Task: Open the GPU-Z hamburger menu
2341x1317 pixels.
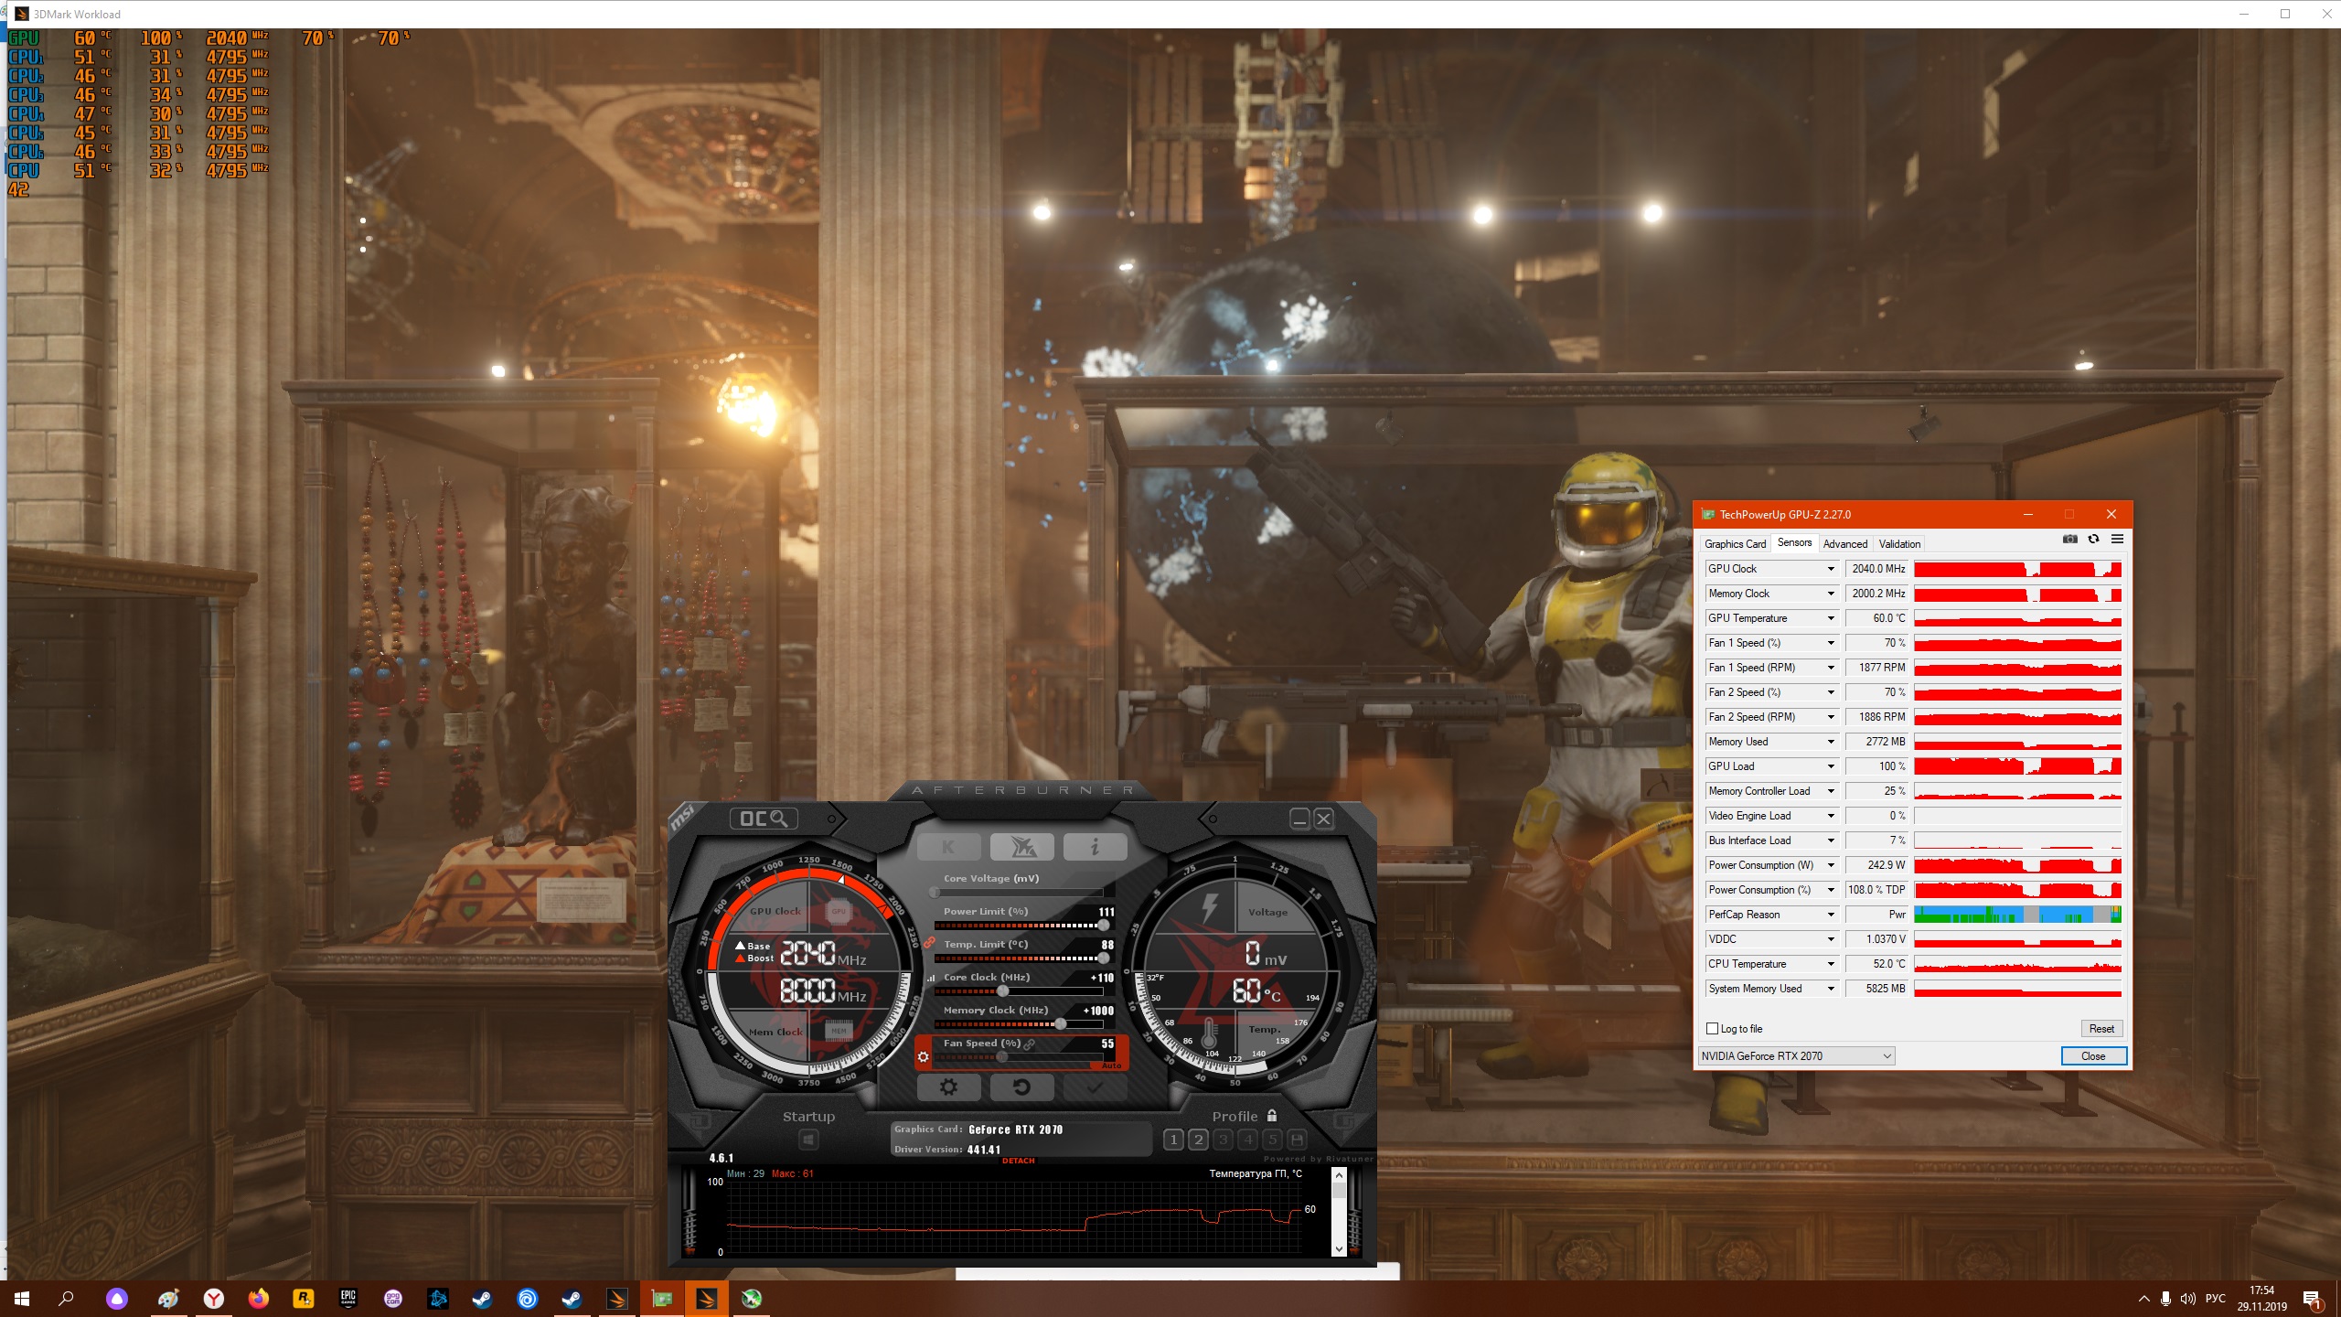Action: pos(2117,540)
